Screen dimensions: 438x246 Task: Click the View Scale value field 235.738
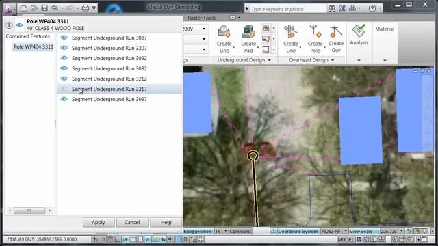click(x=389, y=231)
